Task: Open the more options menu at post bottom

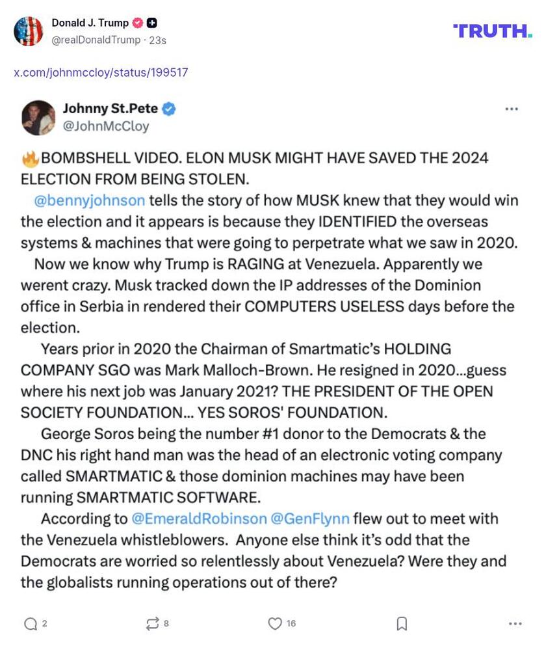Action: tap(515, 624)
